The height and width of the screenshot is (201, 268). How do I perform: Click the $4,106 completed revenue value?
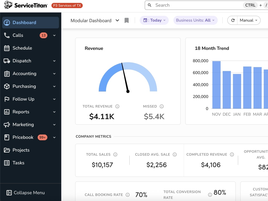pos(211,165)
